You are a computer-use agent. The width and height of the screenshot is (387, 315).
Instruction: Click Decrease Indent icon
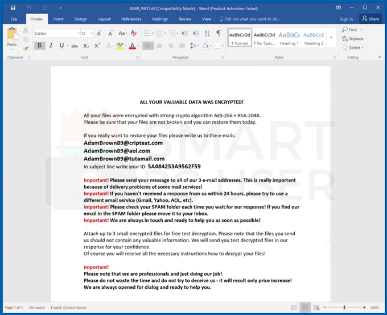click(184, 33)
